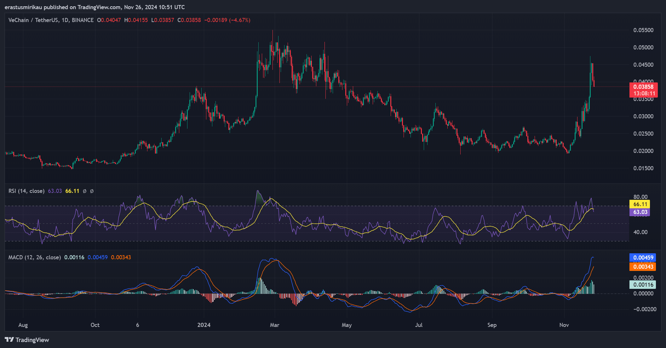The width and height of the screenshot is (666, 348).
Task: Click the yellow 66.11 RSI axis tag
Action: pyautogui.click(x=640, y=204)
